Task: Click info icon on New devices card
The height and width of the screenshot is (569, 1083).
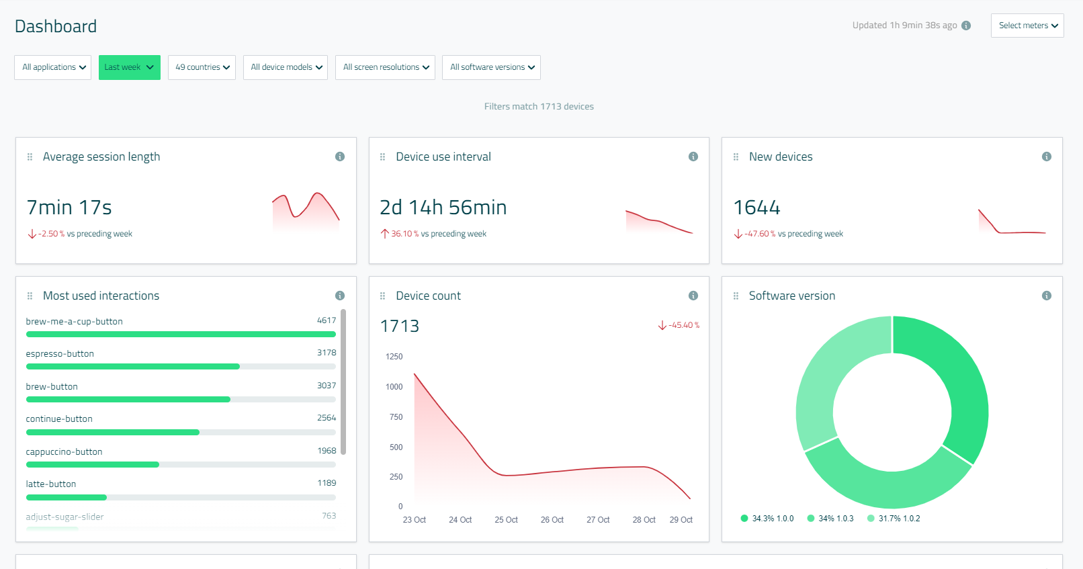Action: coord(1047,157)
